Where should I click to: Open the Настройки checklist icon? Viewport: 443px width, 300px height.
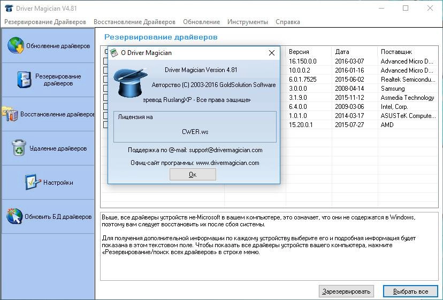tap(33, 182)
